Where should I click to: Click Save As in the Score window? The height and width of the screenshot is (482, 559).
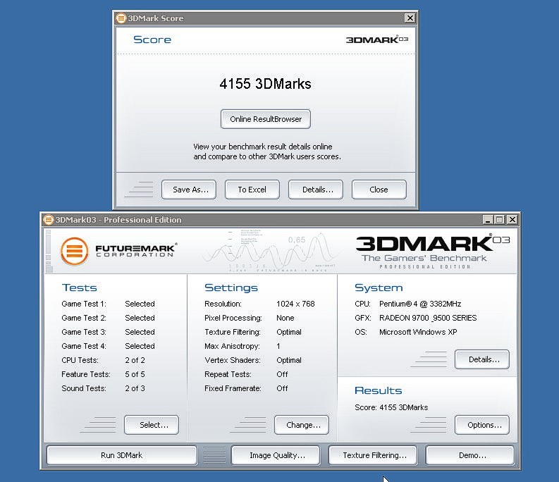(189, 190)
